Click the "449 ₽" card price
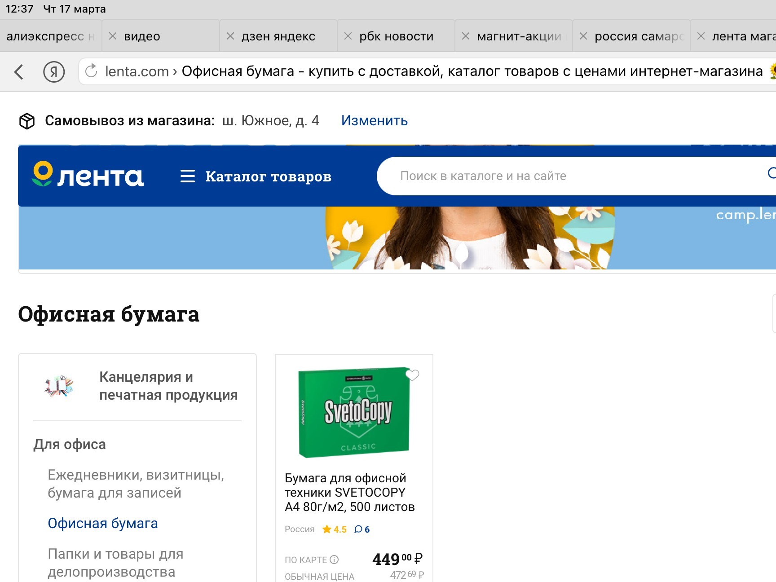This screenshot has width=776, height=582. 397,559
